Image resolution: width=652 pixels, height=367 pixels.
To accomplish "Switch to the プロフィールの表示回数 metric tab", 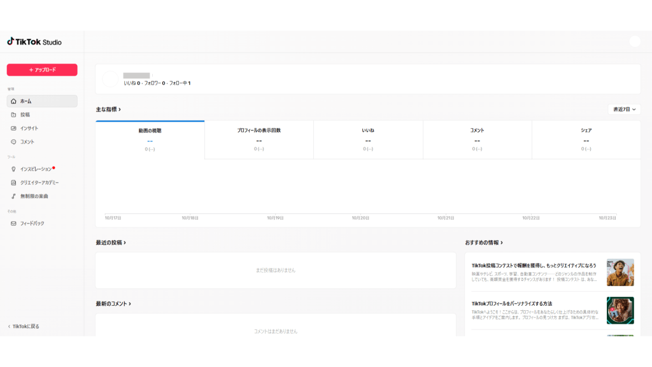I will point(259,140).
